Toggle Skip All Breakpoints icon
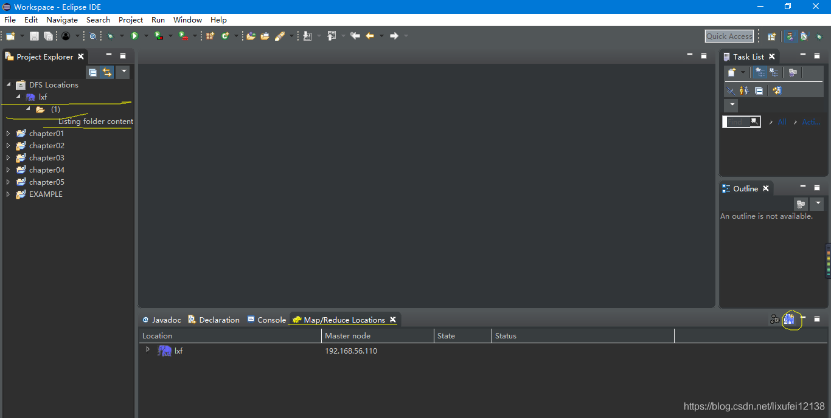Image resolution: width=831 pixels, height=418 pixels. 92,36
